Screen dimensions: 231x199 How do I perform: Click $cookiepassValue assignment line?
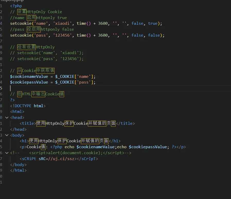(53, 82)
